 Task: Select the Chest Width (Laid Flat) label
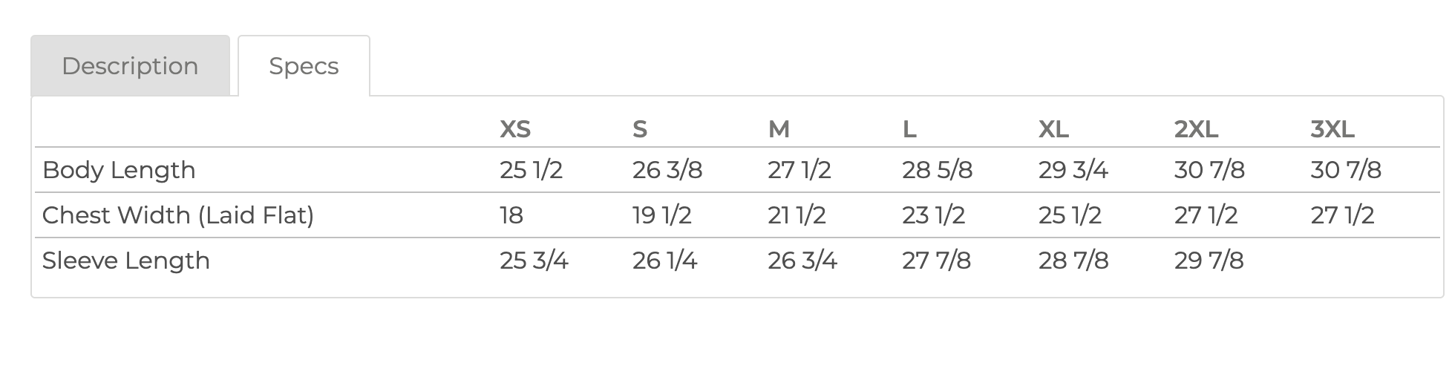(178, 215)
